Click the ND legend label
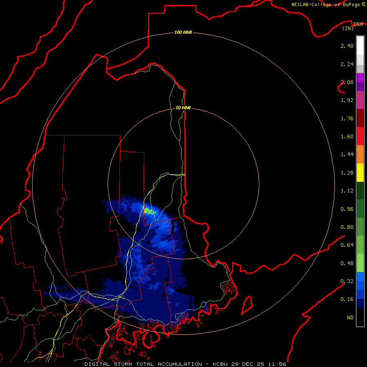 point(350,318)
